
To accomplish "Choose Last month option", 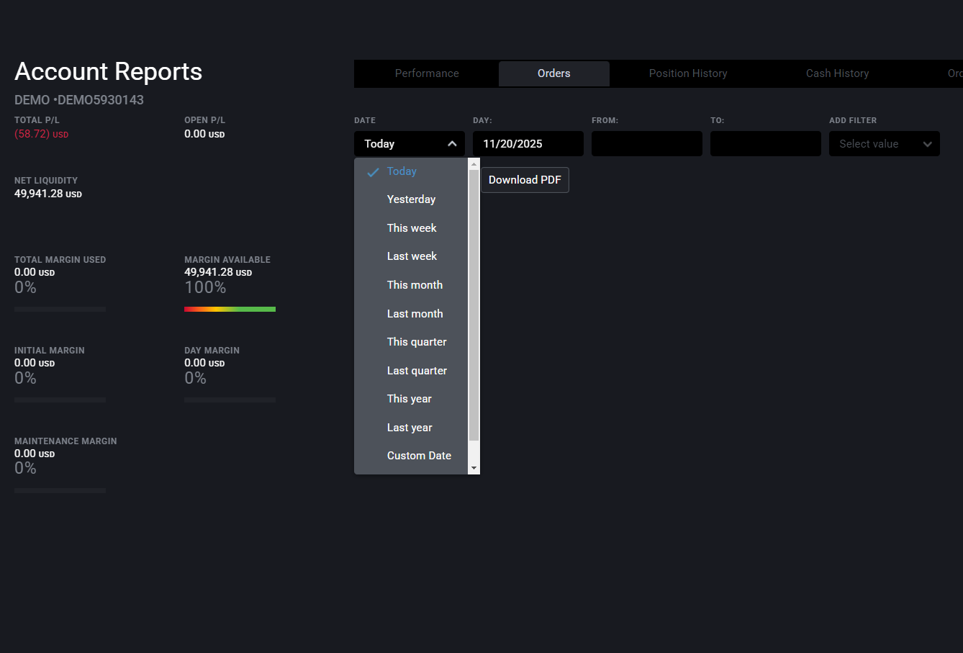I will (415, 314).
